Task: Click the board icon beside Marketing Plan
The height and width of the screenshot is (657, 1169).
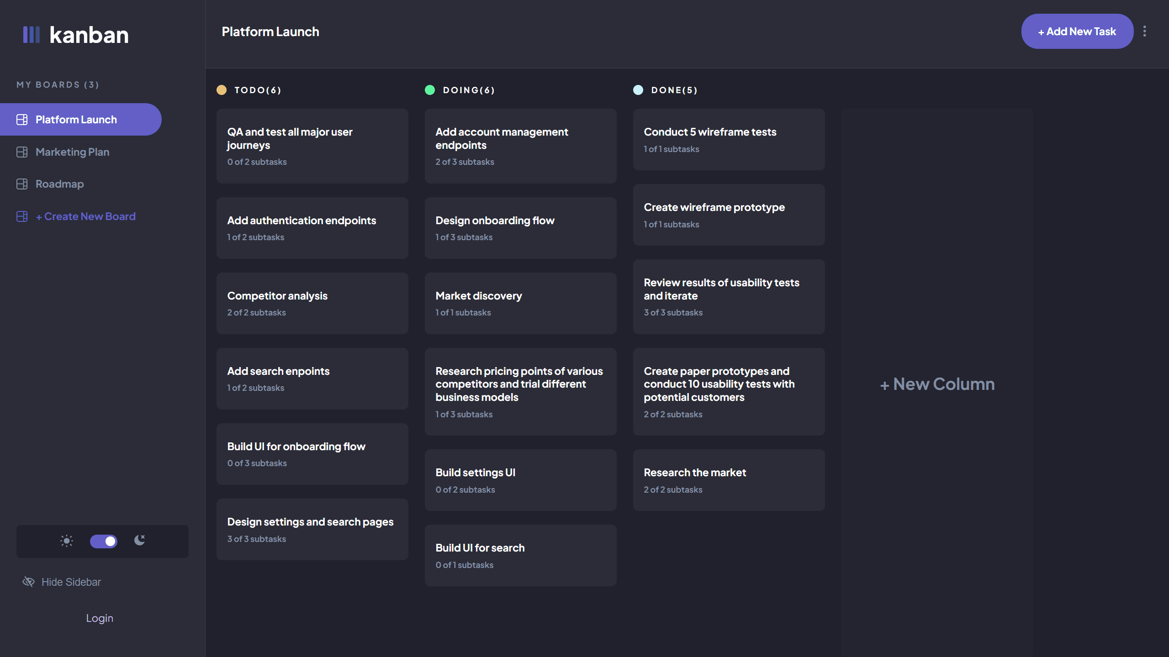Action: 22,152
